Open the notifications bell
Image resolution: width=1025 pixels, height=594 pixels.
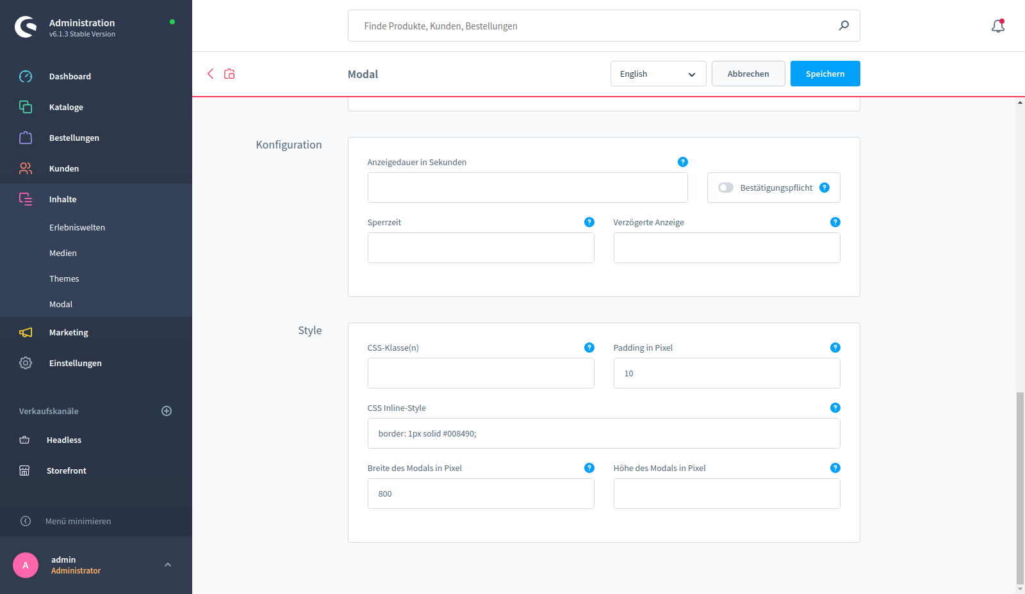click(x=997, y=26)
